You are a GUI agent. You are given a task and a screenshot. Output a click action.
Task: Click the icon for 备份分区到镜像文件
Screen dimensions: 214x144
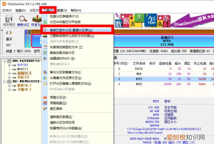45,72
